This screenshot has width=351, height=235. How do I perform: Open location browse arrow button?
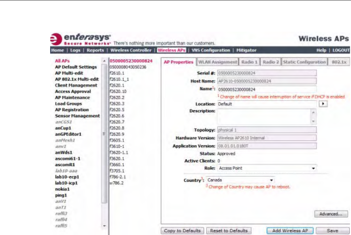[323, 104]
